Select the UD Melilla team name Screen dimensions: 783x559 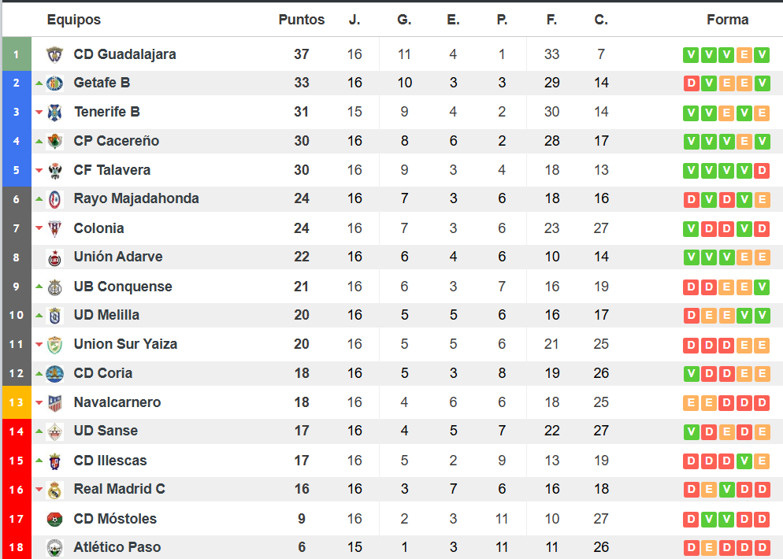106,315
